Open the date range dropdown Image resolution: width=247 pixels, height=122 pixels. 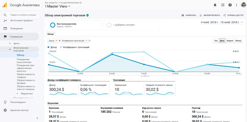(222, 22)
